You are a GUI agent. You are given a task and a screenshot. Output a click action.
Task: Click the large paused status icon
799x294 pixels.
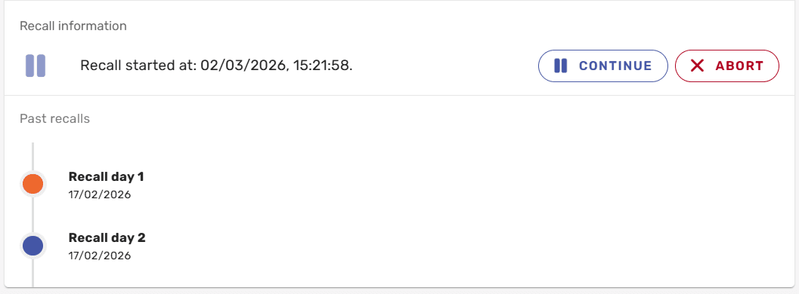coord(36,66)
